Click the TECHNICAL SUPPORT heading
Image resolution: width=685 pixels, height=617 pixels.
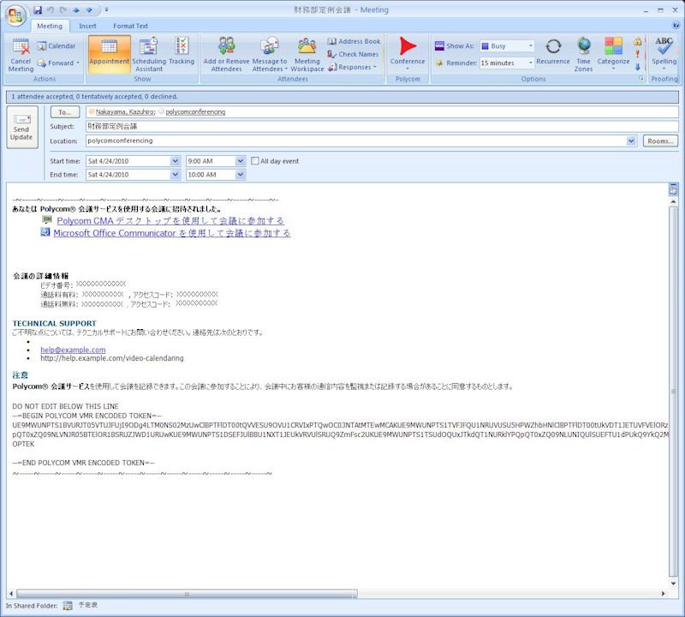point(54,323)
